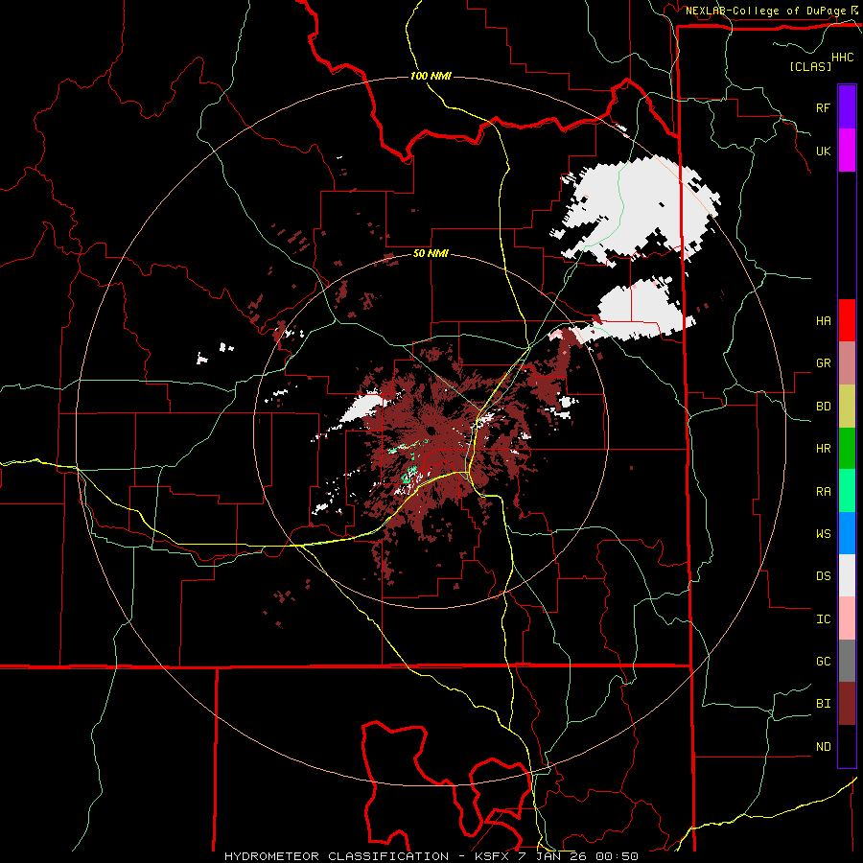Image resolution: width=863 pixels, height=863 pixels.
Task: Click the Hydrometeor Classification KSFX title caption
Action: [x=431, y=856]
